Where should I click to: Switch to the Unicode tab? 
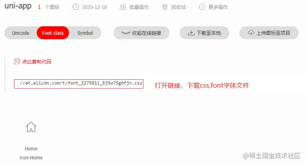[x=21, y=33]
